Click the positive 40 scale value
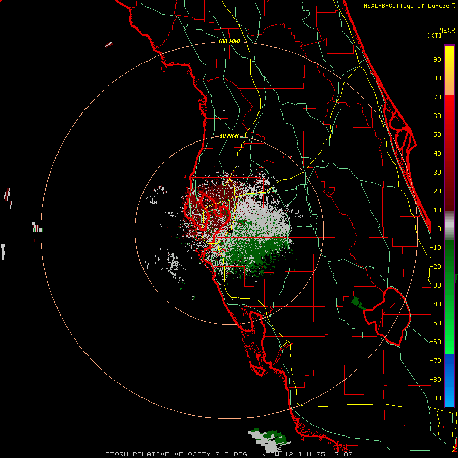Viewport: 458px width, 458px height. 437,153
